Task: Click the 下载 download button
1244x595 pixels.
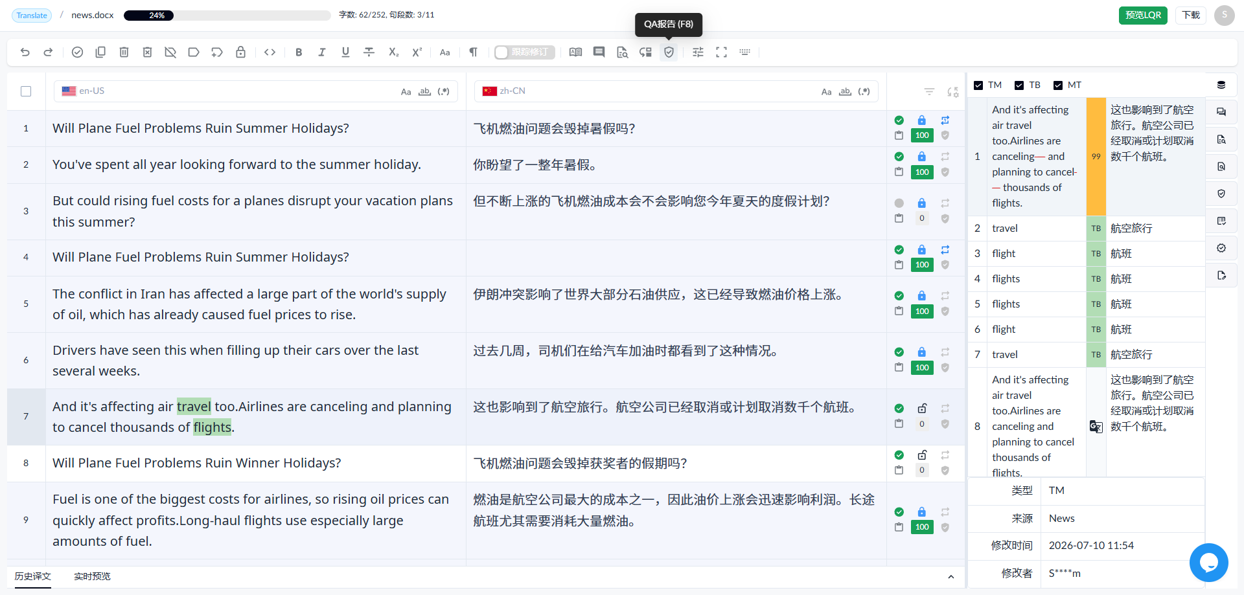Action: (x=1191, y=15)
